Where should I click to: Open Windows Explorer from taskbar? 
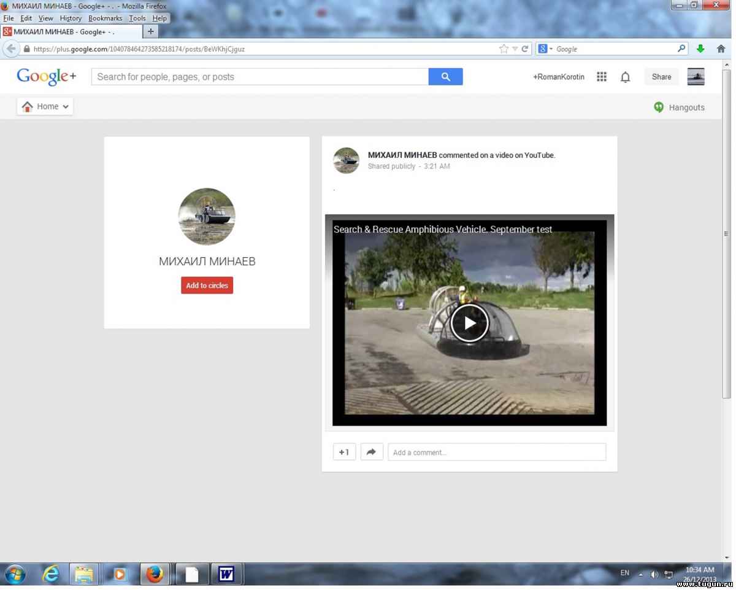84,574
